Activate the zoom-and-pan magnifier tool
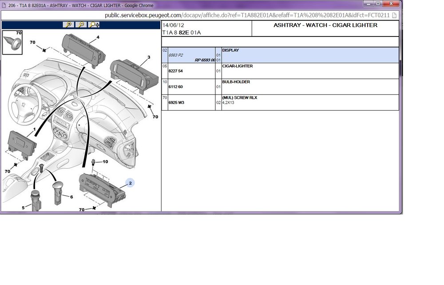 point(94,24)
